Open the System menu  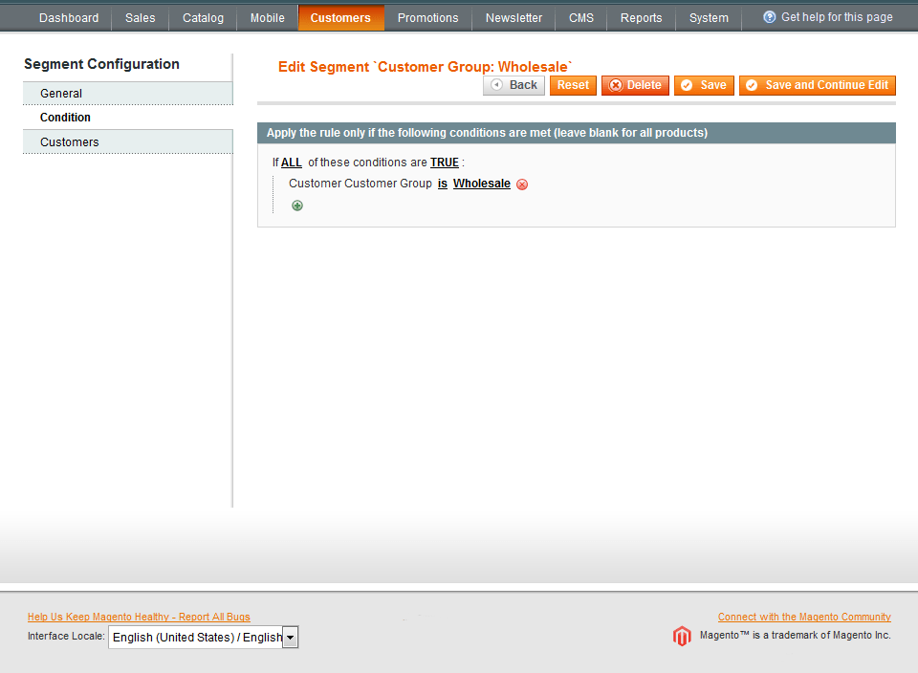(x=709, y=18)
